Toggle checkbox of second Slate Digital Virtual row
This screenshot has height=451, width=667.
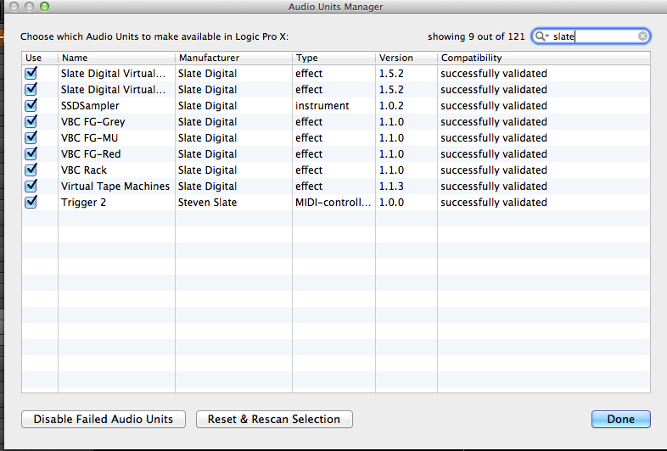click(x=31, y=89)
